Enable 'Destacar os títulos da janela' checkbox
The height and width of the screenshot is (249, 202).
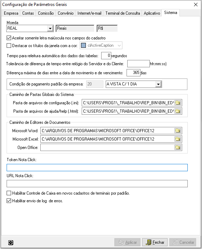click(9, 46)
